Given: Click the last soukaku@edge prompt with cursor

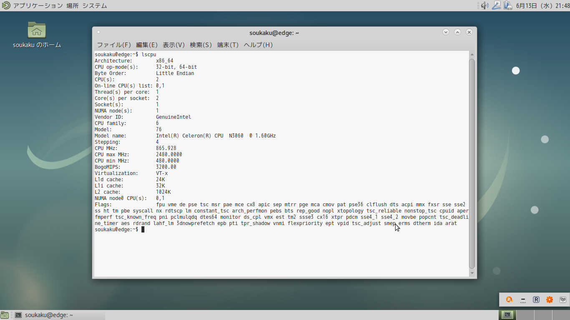Looking at the screenshot, I should pos(119,230).
